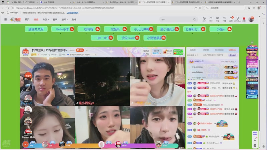
Task: Select the 小财迷晨晨 streamer button
Action: click(155, 38)
